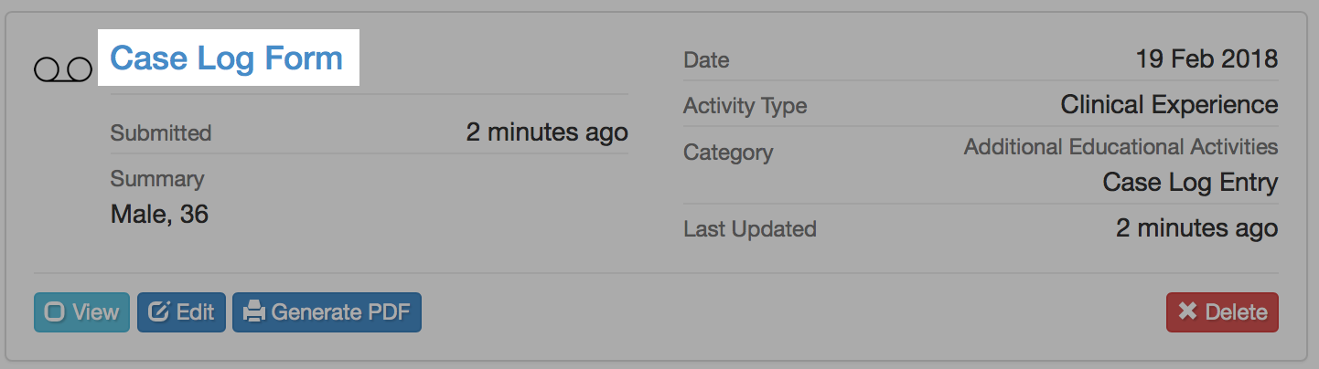Click the Additional Educational Activities category text
1319x369 pixels.
tap(1121, 147)
